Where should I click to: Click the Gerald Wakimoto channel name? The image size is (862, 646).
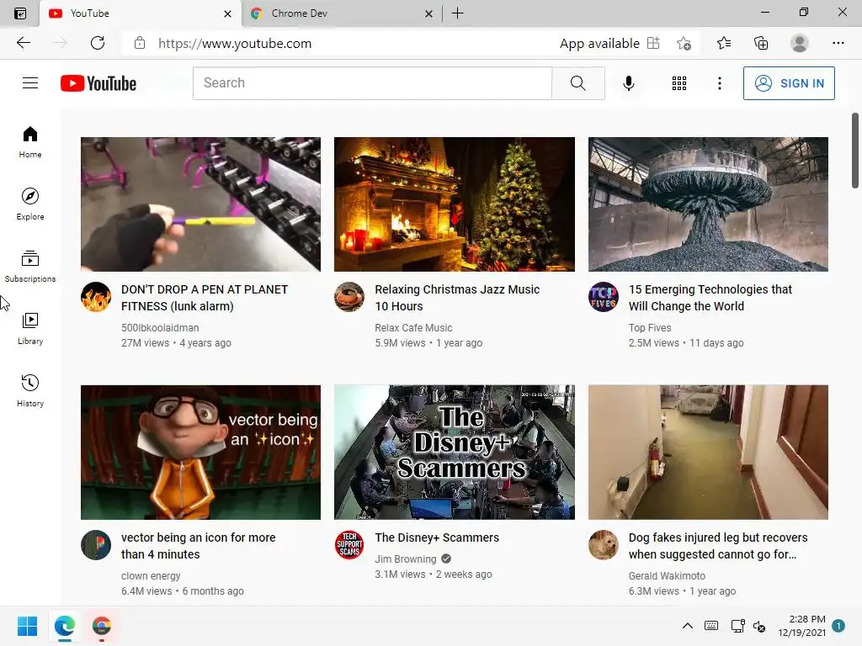(667, 576)
